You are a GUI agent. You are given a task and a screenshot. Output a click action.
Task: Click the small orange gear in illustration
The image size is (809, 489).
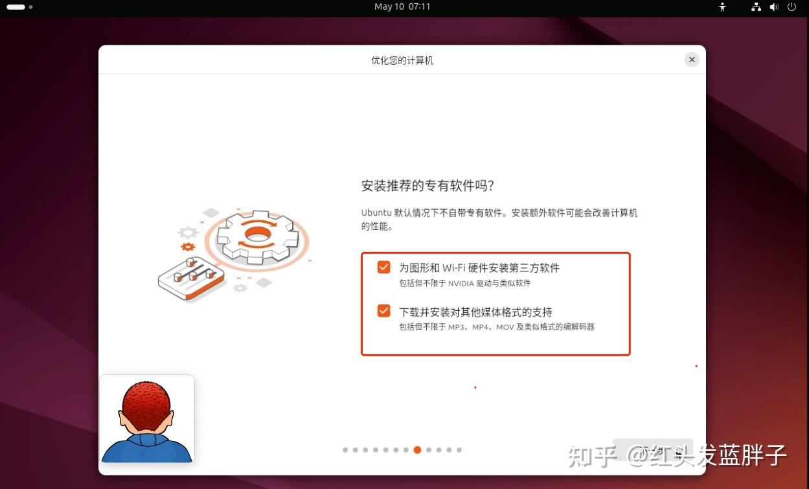point(188,247)
